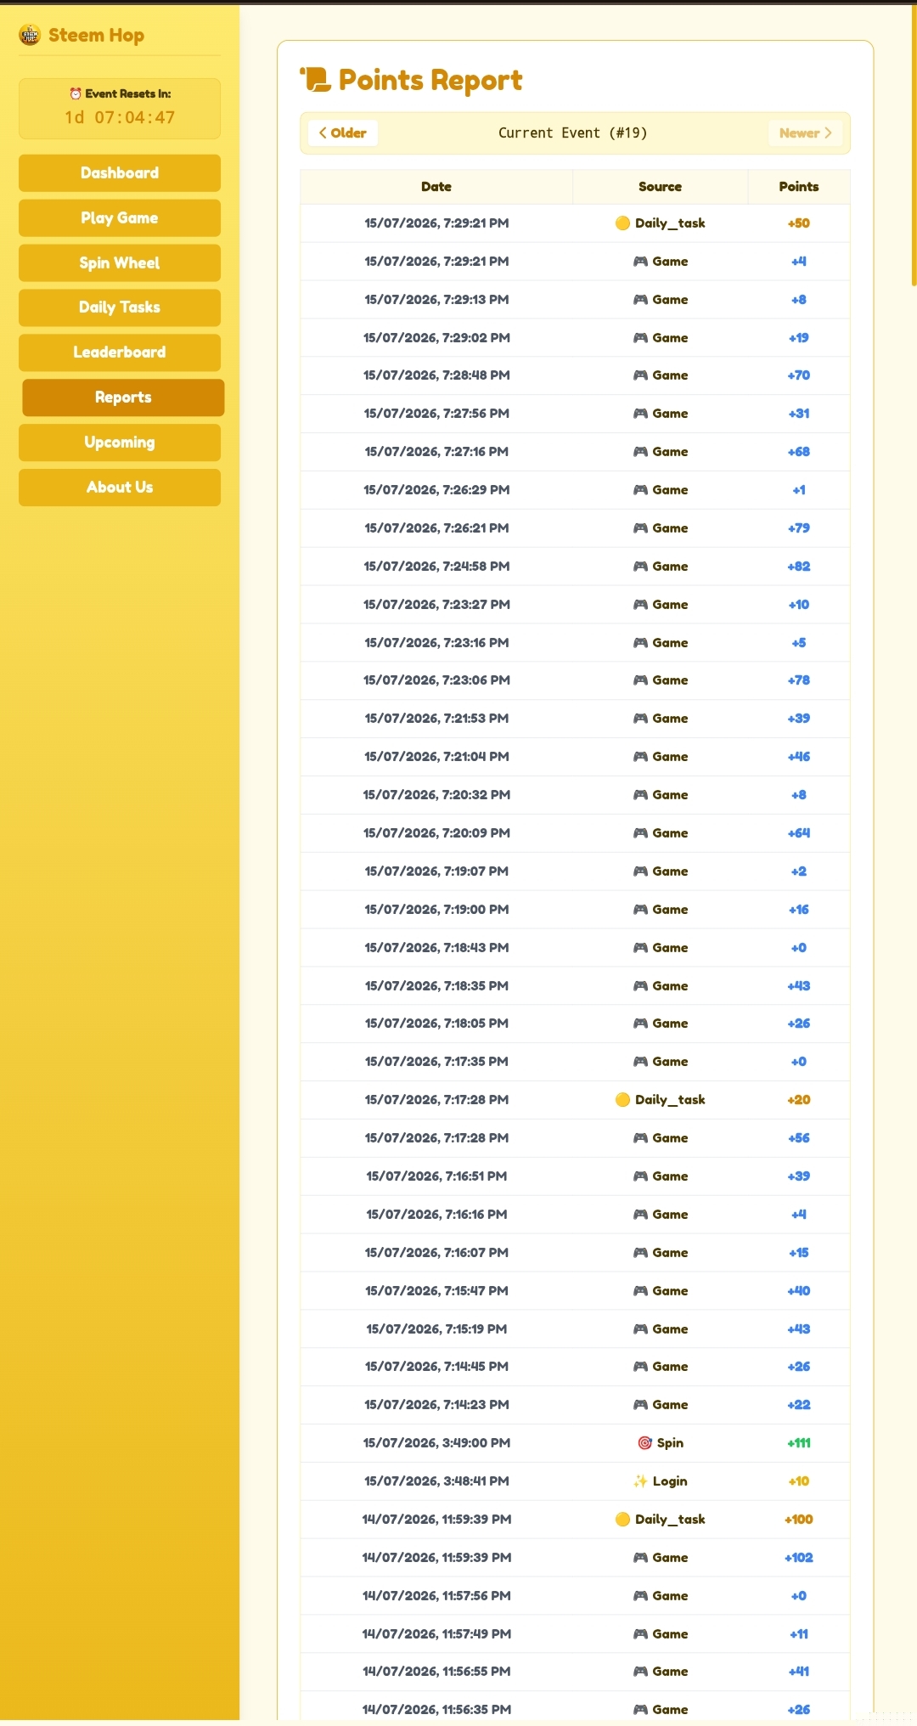Click the page scrollbar thumb
Viewport: 917px width, 1726px height.
click(914, 145)
